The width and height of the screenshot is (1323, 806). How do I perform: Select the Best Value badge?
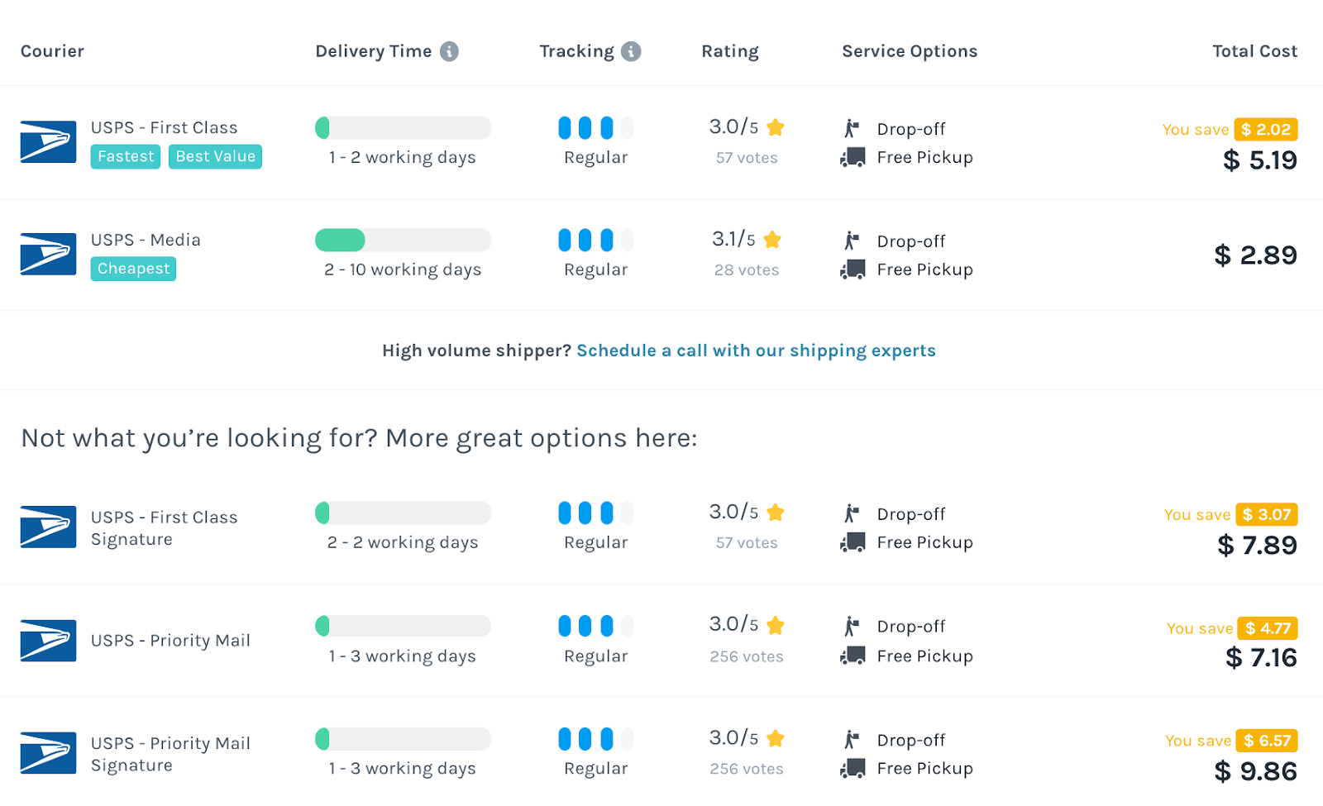click(215, 156)
